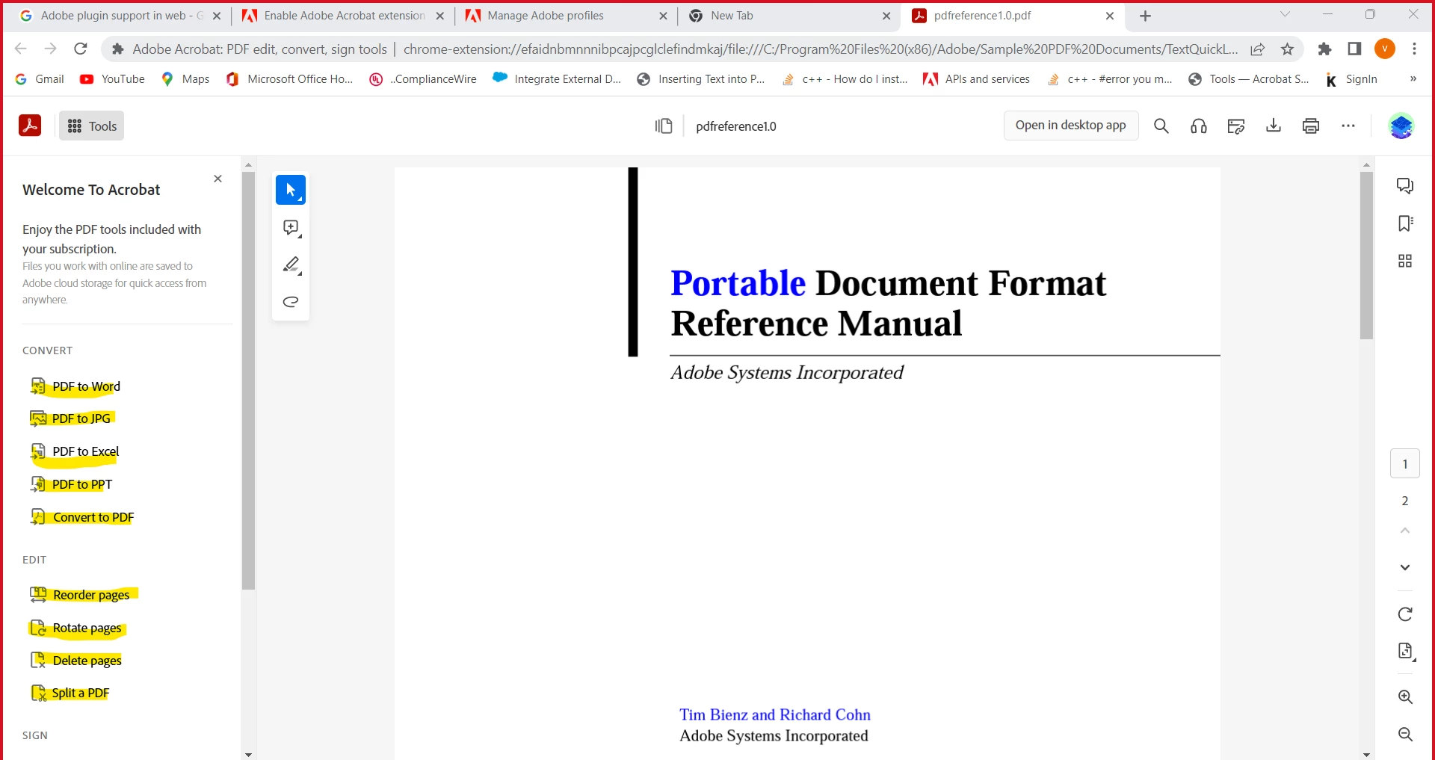Open PDF to Excel converter

point(75,451)
